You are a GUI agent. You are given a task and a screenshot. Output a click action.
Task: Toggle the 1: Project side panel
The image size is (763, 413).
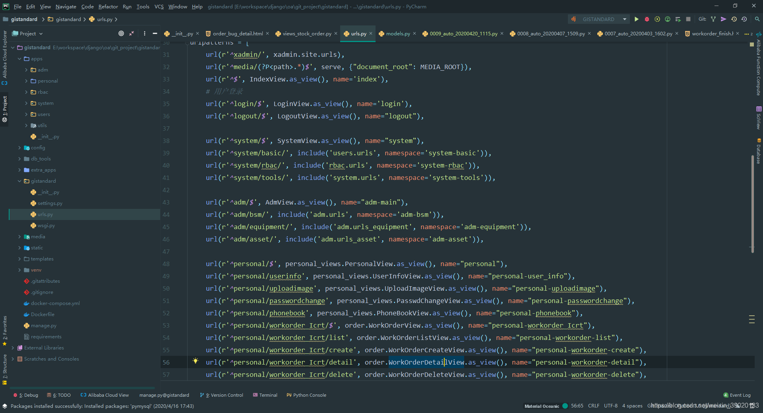5,109
